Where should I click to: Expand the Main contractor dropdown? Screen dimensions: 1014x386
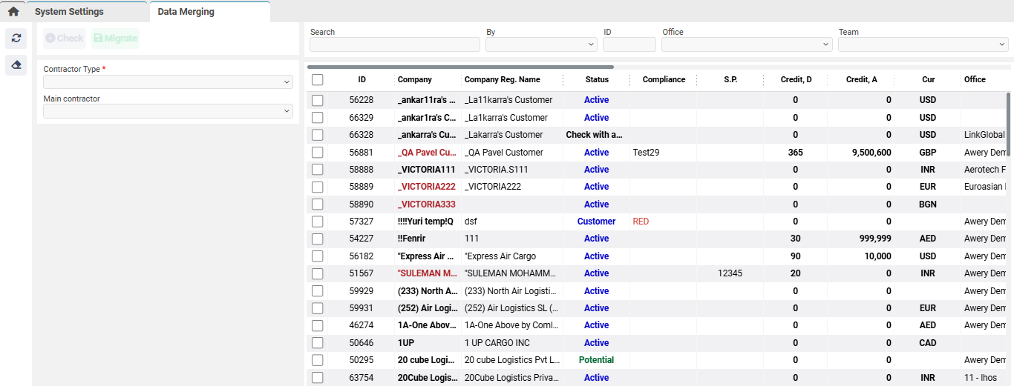click(168, 111)
